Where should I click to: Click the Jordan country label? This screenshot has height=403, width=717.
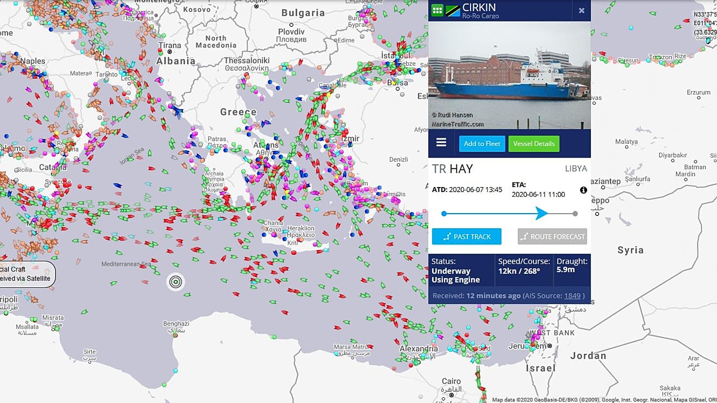[x=588, y=356]
